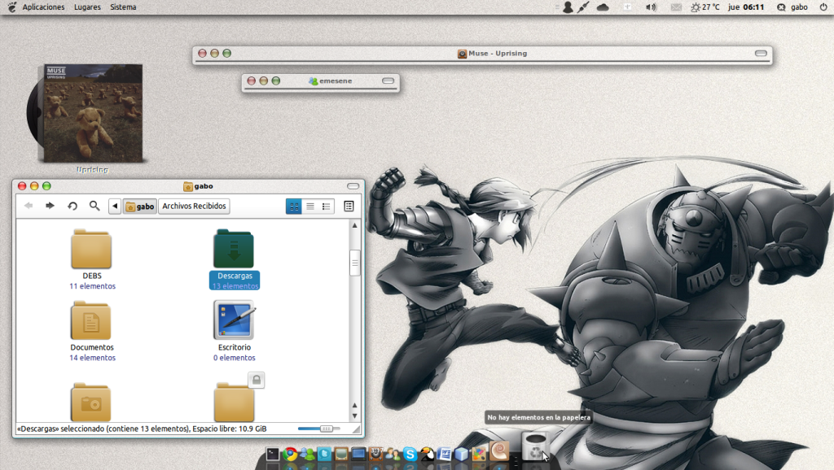The height and width of the screenshot is (470, 834).
Task: Open the Sistema menu
Action: pyautogui.click(x=123, y=7)
